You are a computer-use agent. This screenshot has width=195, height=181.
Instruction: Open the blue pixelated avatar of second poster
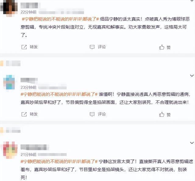click(x=9, y=82)
